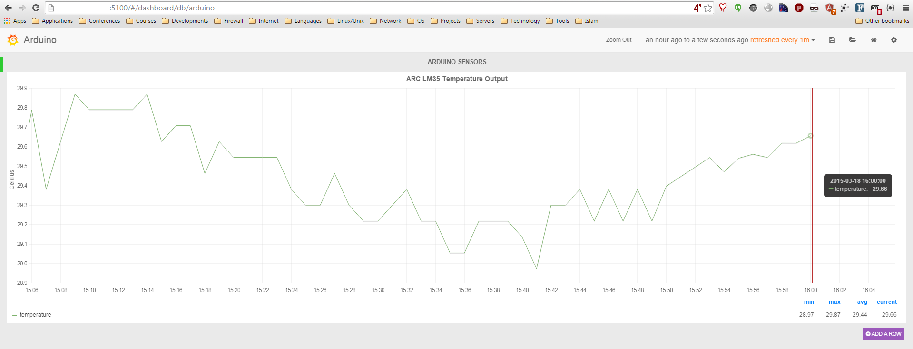Click the ARDUINO SENSORS row title
The width and height of the screenshot is (913, 349).
click(456, 62)
